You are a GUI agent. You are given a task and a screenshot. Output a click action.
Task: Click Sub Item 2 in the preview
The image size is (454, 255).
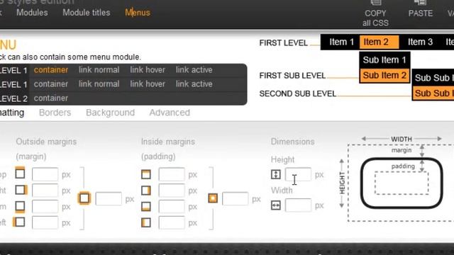[384, 76]
